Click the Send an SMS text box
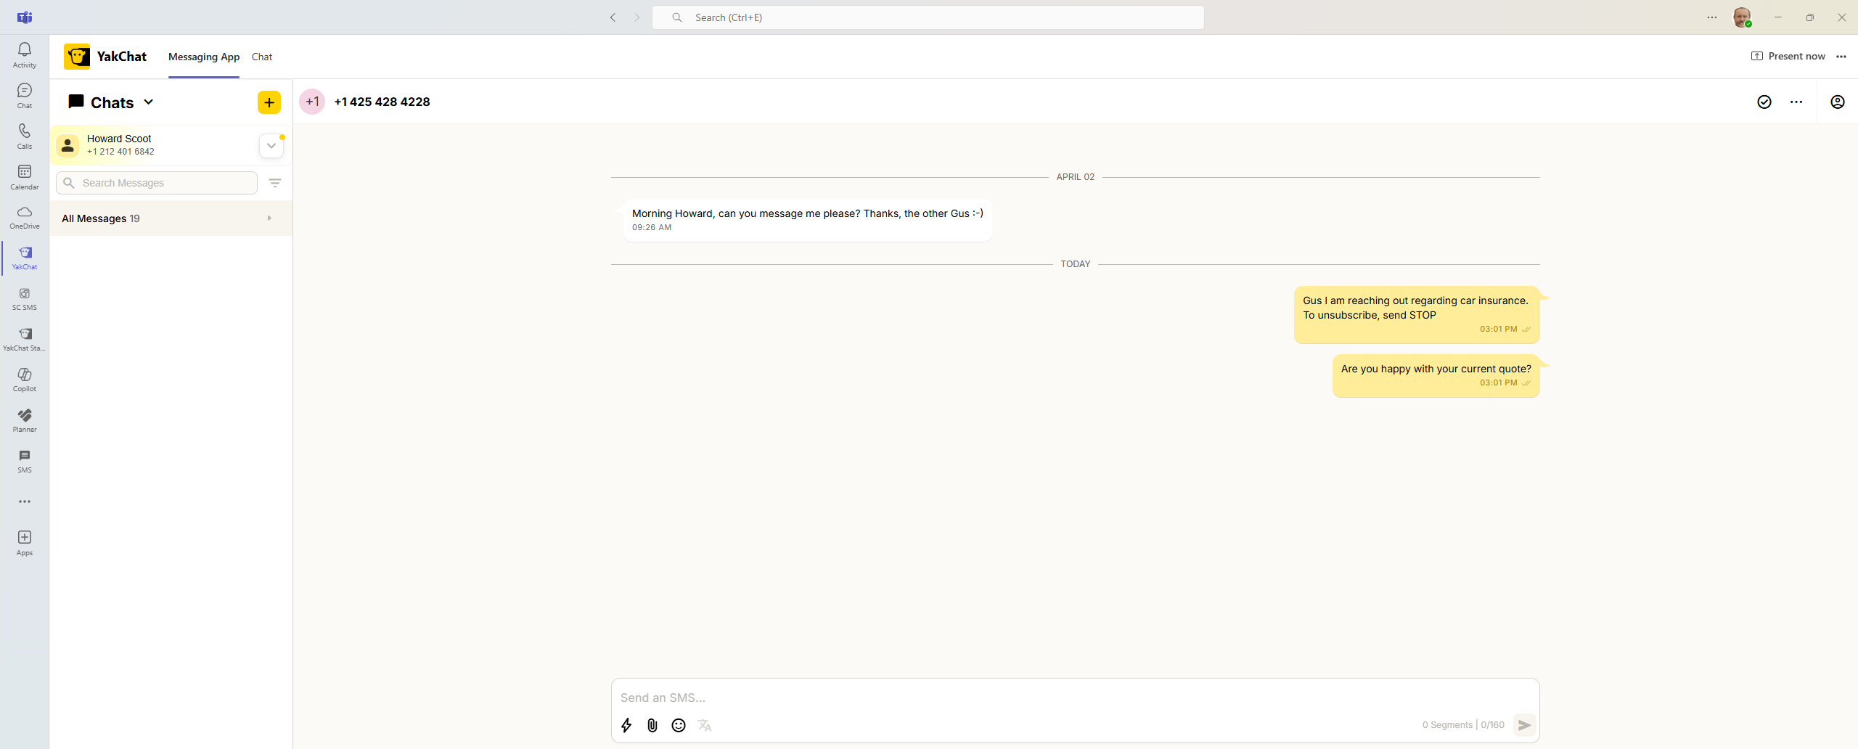This screenshot has width=1858, height=749. coord(1074,697)
